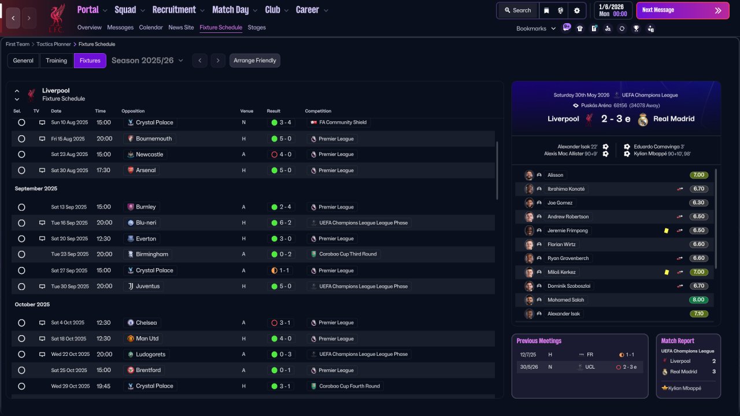Go back with the left arrow navigation button

13,18
